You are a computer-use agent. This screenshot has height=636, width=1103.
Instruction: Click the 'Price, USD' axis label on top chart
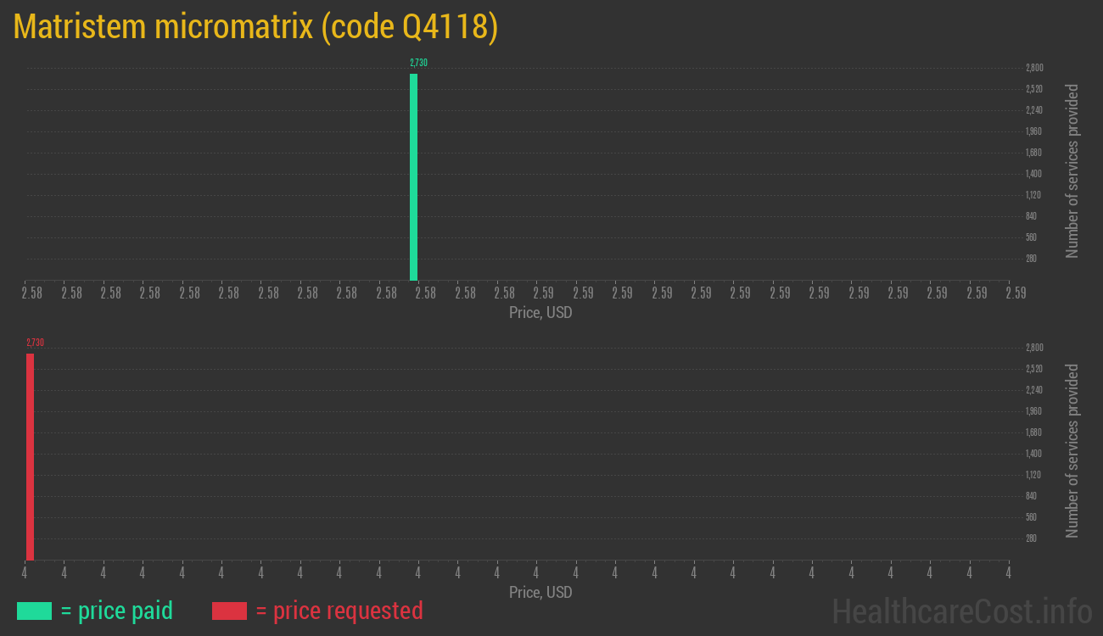point(540,312)
